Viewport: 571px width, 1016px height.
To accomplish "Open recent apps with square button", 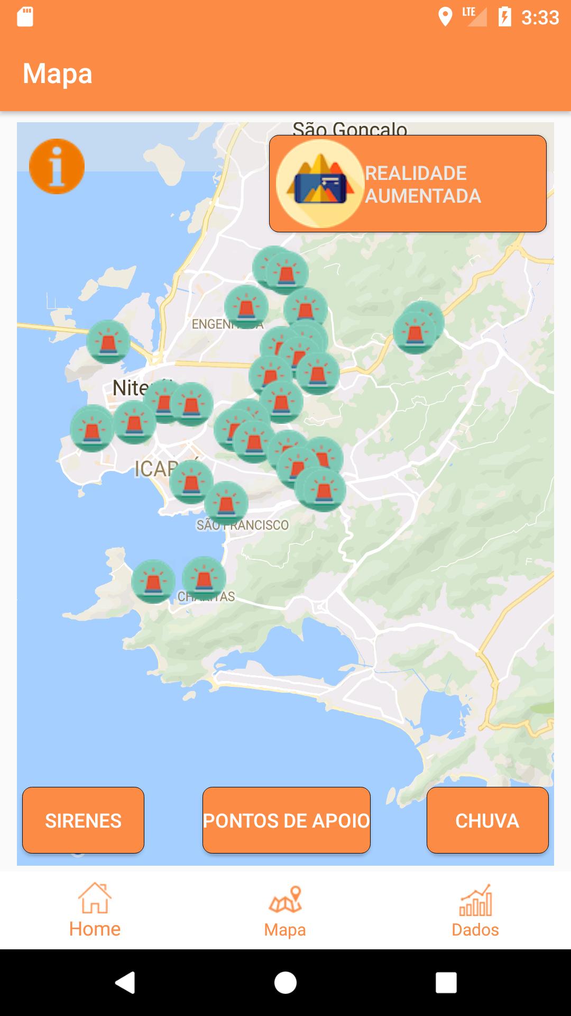I will click(x=446, y=983).
